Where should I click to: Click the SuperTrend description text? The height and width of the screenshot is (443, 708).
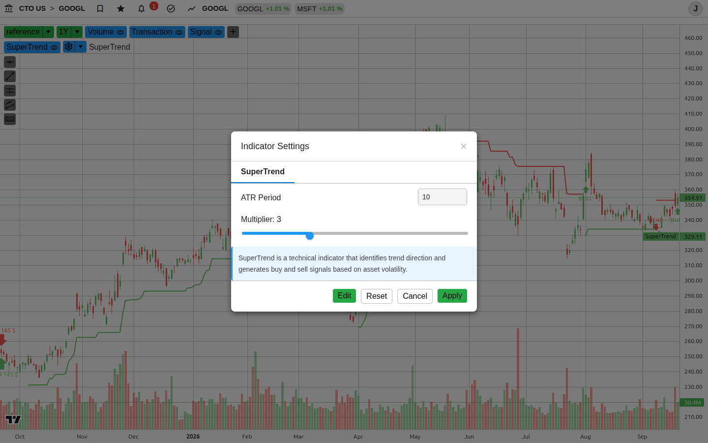[x=342, y=264]
